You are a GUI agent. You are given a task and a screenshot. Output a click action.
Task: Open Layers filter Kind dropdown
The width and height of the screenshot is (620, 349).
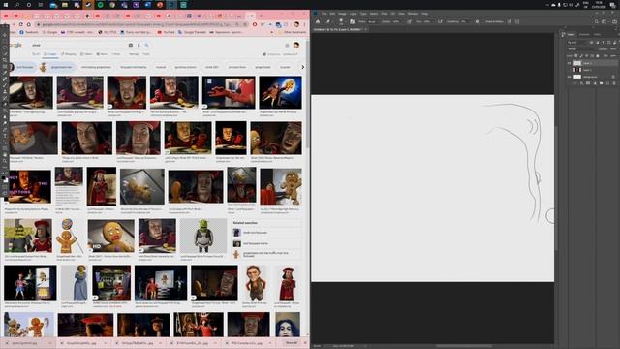pyautogui.click(x=577, y=43)
